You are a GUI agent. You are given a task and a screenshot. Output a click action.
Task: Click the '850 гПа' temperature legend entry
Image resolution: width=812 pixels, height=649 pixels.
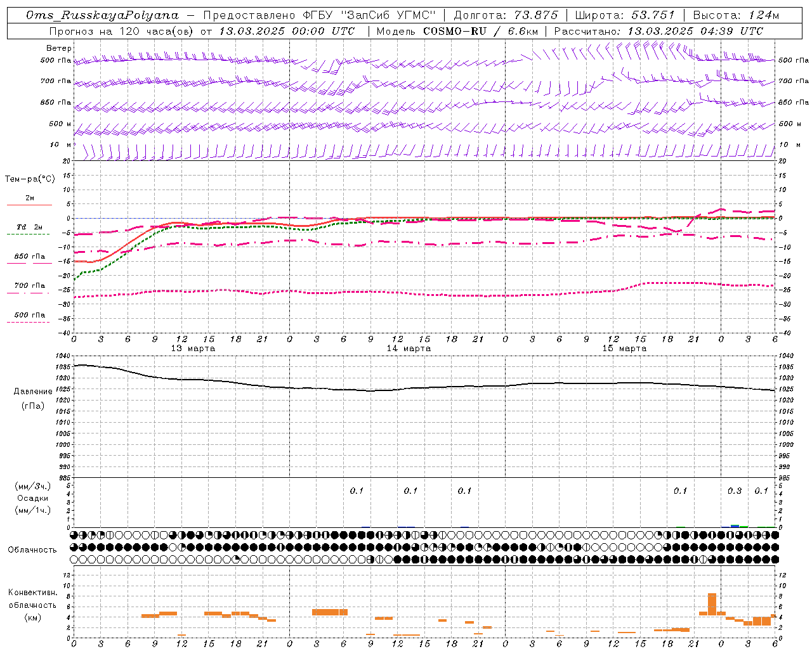[29, 257]
